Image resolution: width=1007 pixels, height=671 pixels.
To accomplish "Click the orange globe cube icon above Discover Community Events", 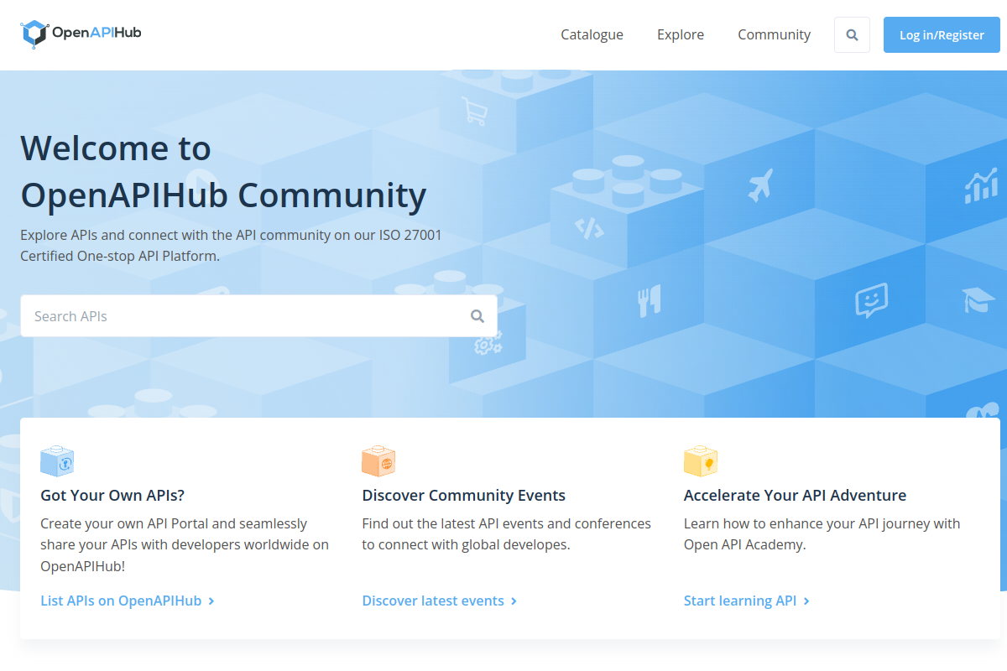I will 378,460.
